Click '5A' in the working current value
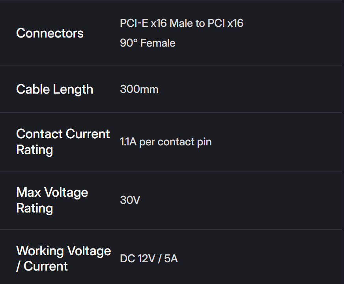The image size is (344, 284). [x=171, y=259]
